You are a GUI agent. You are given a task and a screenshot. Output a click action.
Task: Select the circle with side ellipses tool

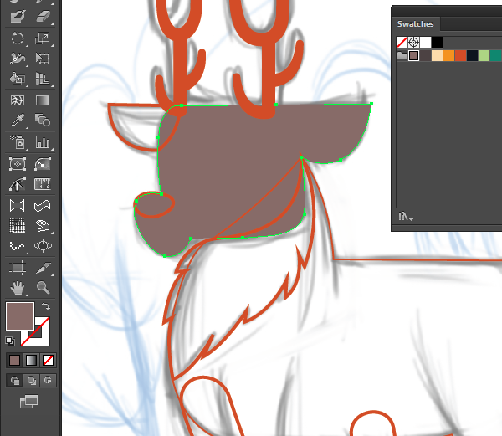click(43, 246)
